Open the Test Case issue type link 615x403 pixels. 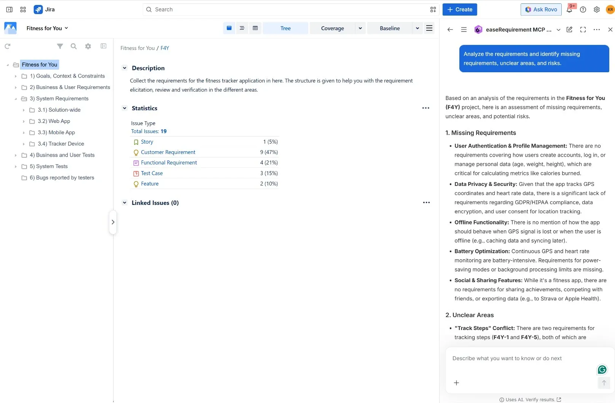tap(152, 173)
